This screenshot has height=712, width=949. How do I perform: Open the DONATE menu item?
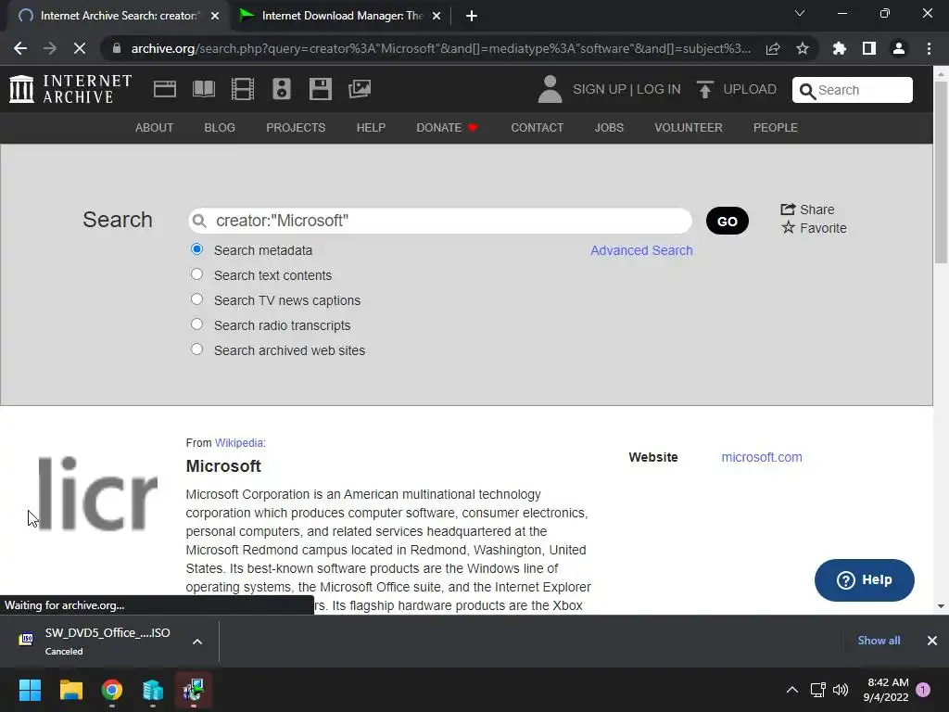click(447, 128)
